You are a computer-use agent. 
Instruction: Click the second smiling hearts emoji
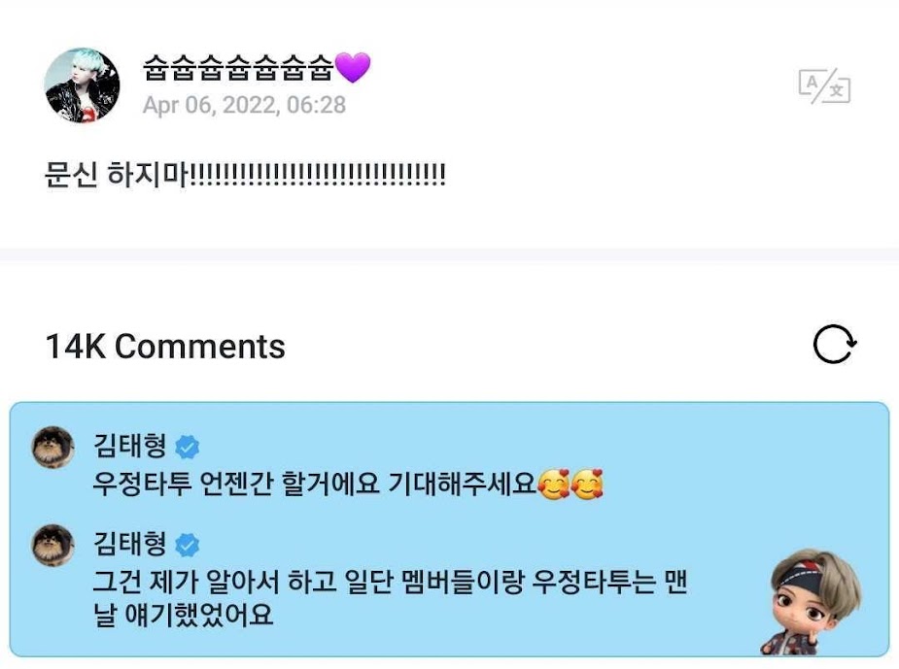pyautogui.click(x=587, y=485)
